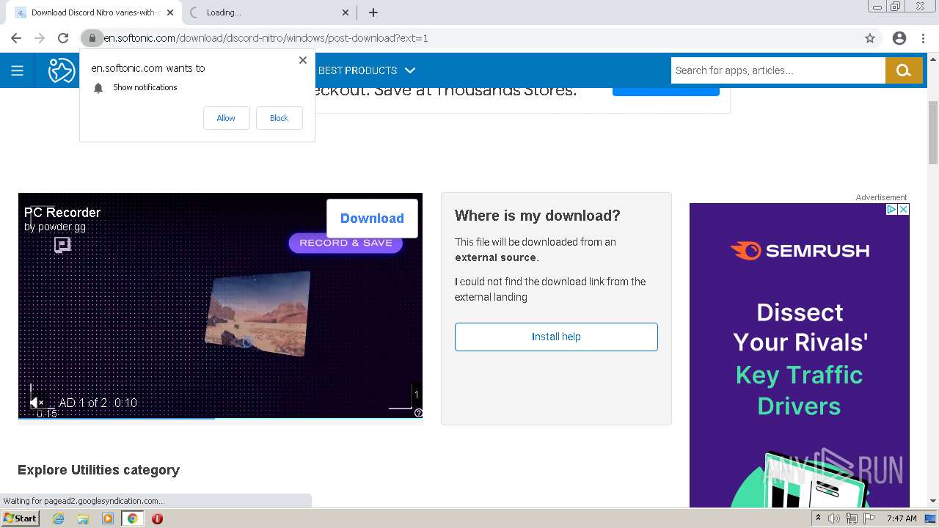Reload the page with the refresh icon
This screenshot has width=939, height=528.
(x=63, y=38)
